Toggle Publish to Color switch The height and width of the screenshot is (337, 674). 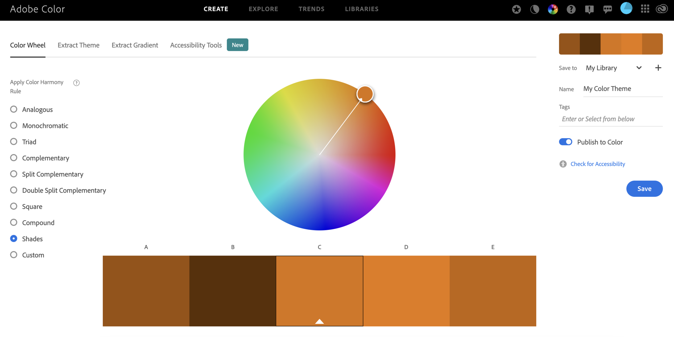tap(565, 142)
